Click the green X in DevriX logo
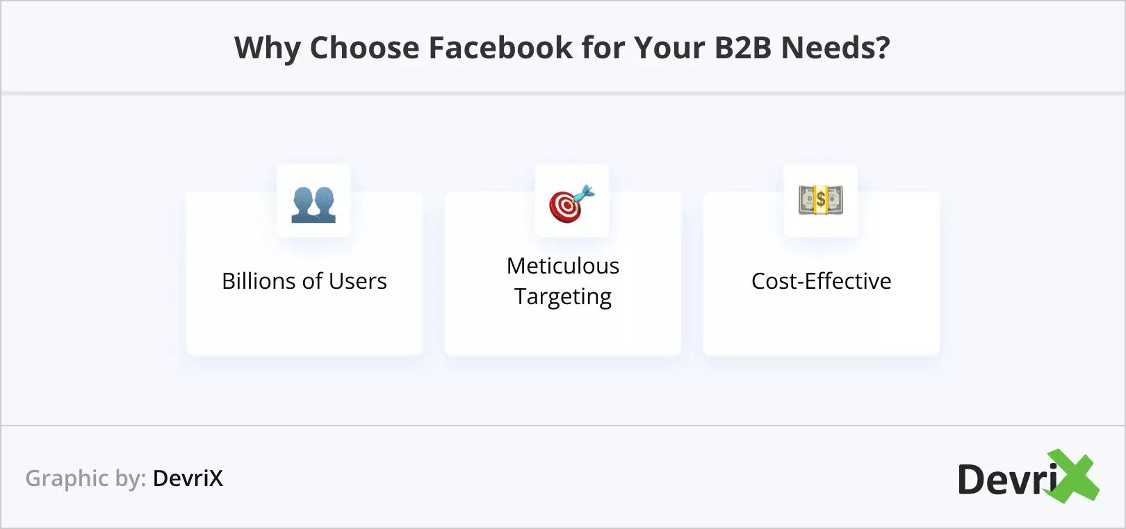Image resolution: width=1126 pixels, height=529 pixels. [x=1075, y=476]
